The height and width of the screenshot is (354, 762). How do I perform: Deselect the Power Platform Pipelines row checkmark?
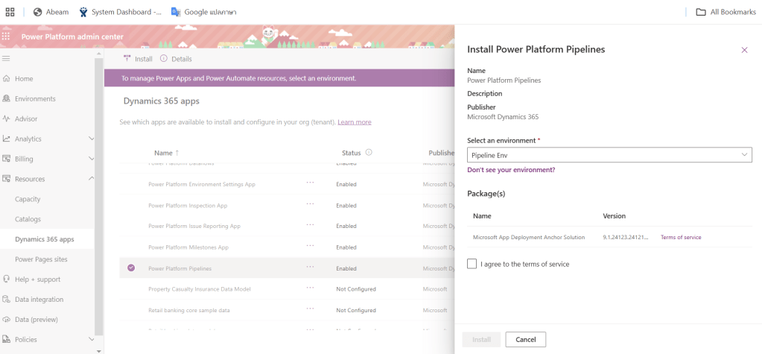(x=131, y=268)
